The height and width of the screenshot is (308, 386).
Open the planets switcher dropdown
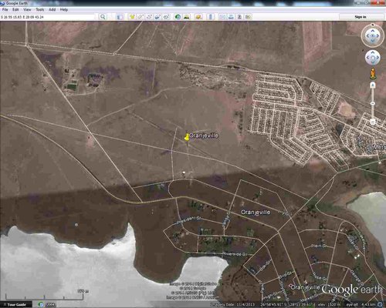[x=198, y=17]
